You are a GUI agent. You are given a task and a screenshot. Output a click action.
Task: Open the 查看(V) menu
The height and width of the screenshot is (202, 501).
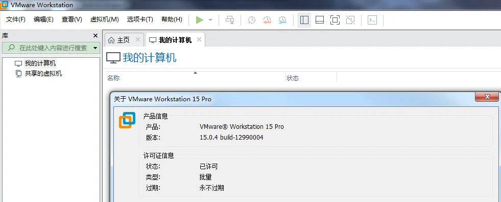tap(72, 19)
